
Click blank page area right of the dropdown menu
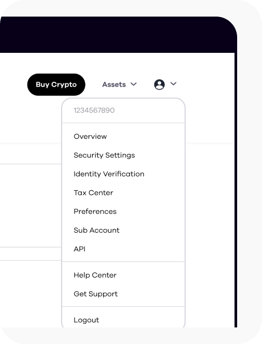210,197
